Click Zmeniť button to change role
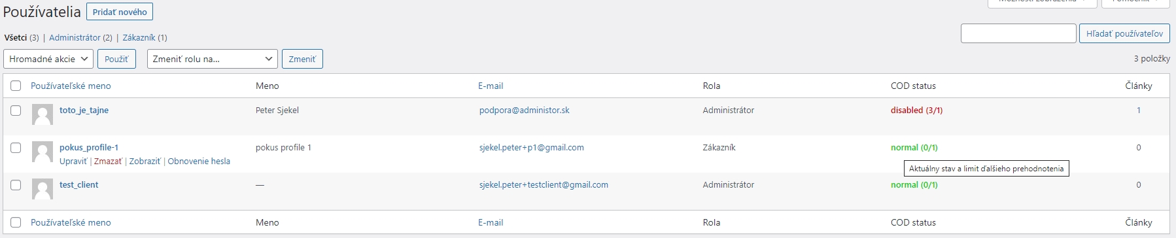This screenshot has height=238, width=1176. click(x=302, y=59)
